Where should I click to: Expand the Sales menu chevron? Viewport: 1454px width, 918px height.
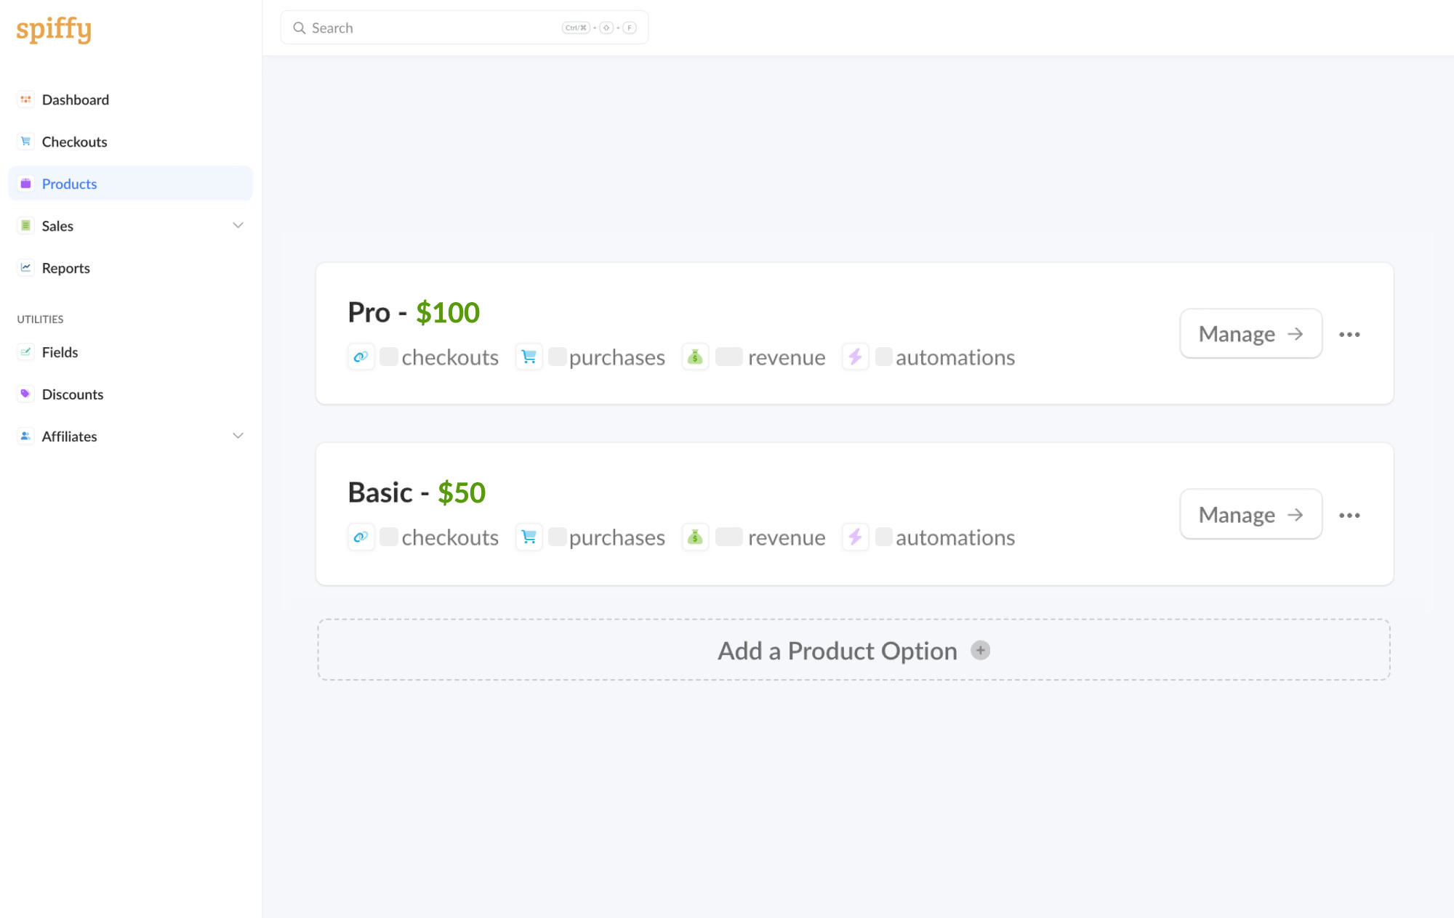pyautogui.click(x=238, y=225)
